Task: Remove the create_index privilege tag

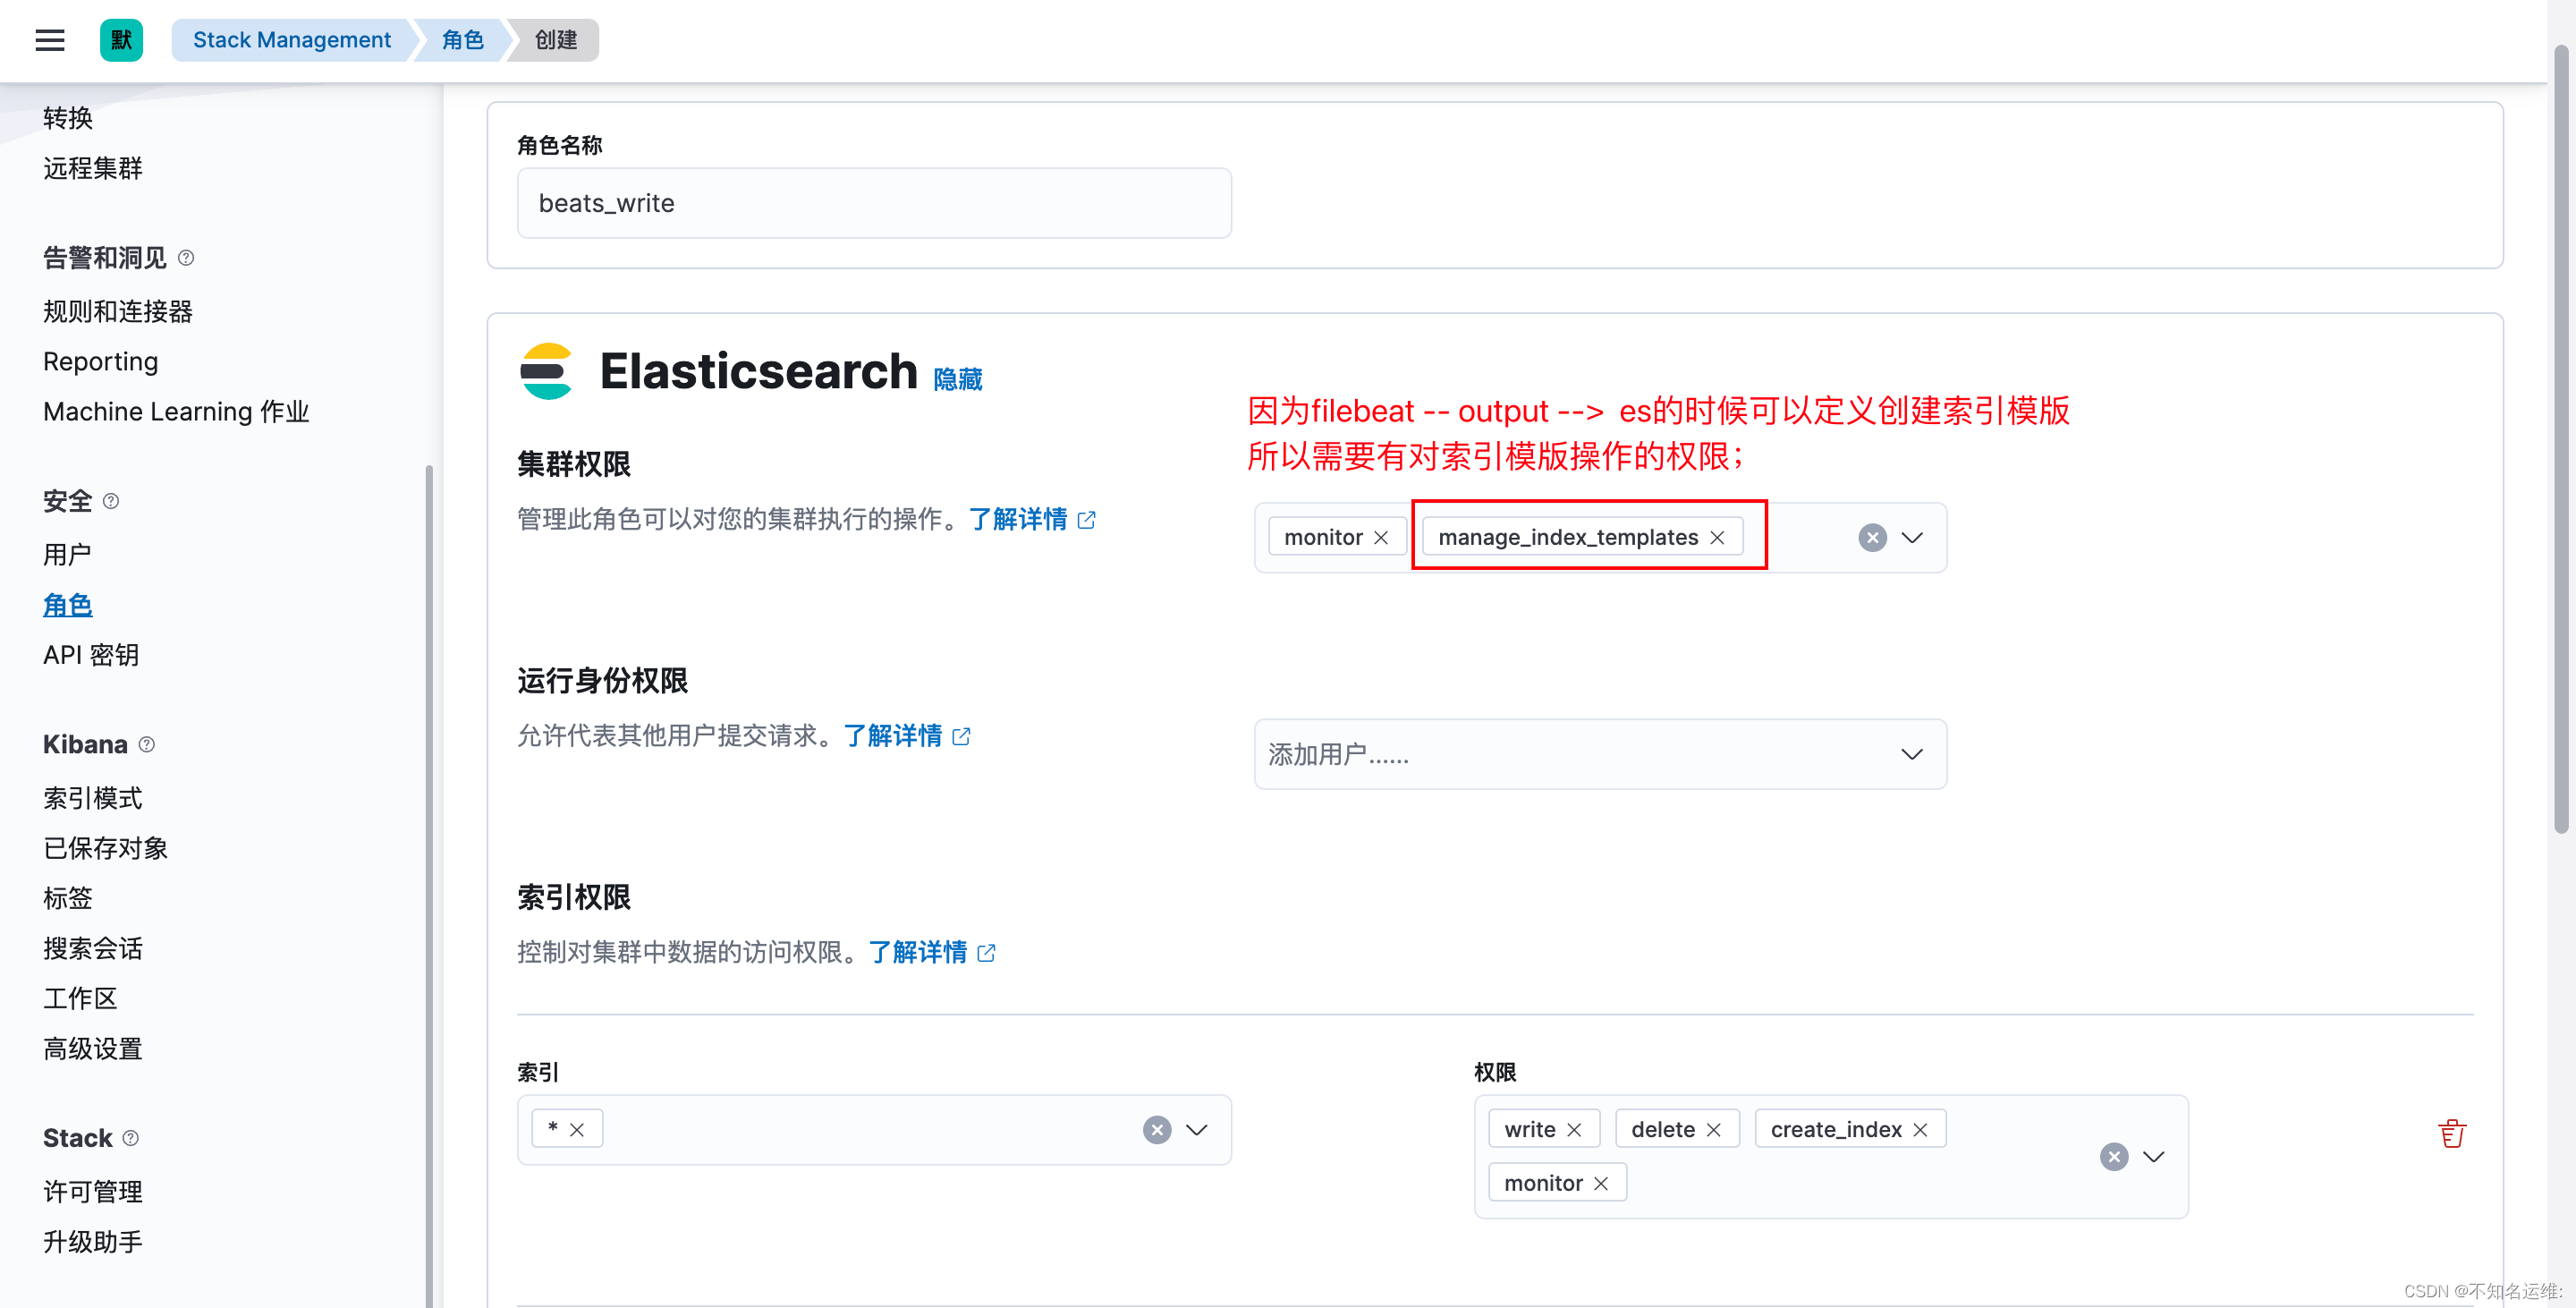Action: click(1920, 1129)
